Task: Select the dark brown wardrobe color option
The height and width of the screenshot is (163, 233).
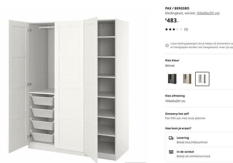Action: pos(172,79)
